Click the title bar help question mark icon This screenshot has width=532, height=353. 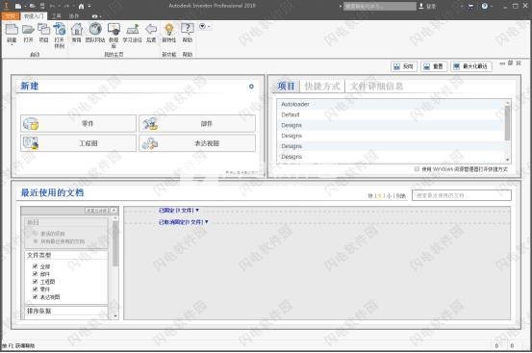(x=485, y=6)
